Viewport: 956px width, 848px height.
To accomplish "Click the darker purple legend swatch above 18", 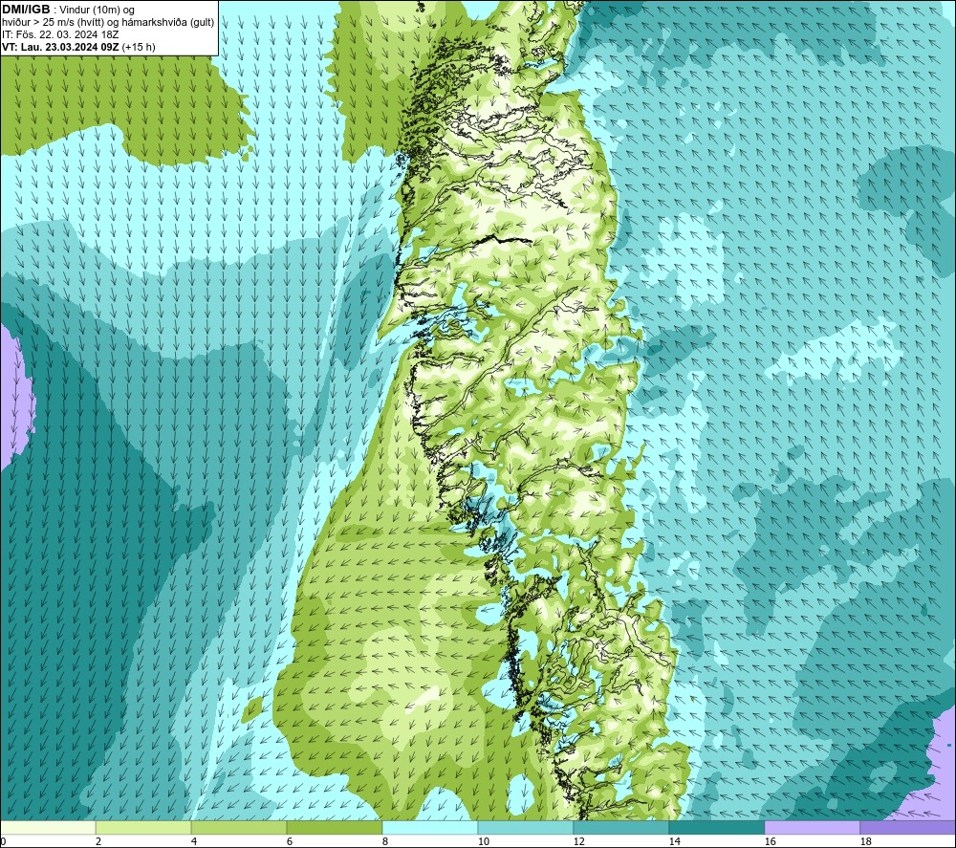I will tap(908, 827).
